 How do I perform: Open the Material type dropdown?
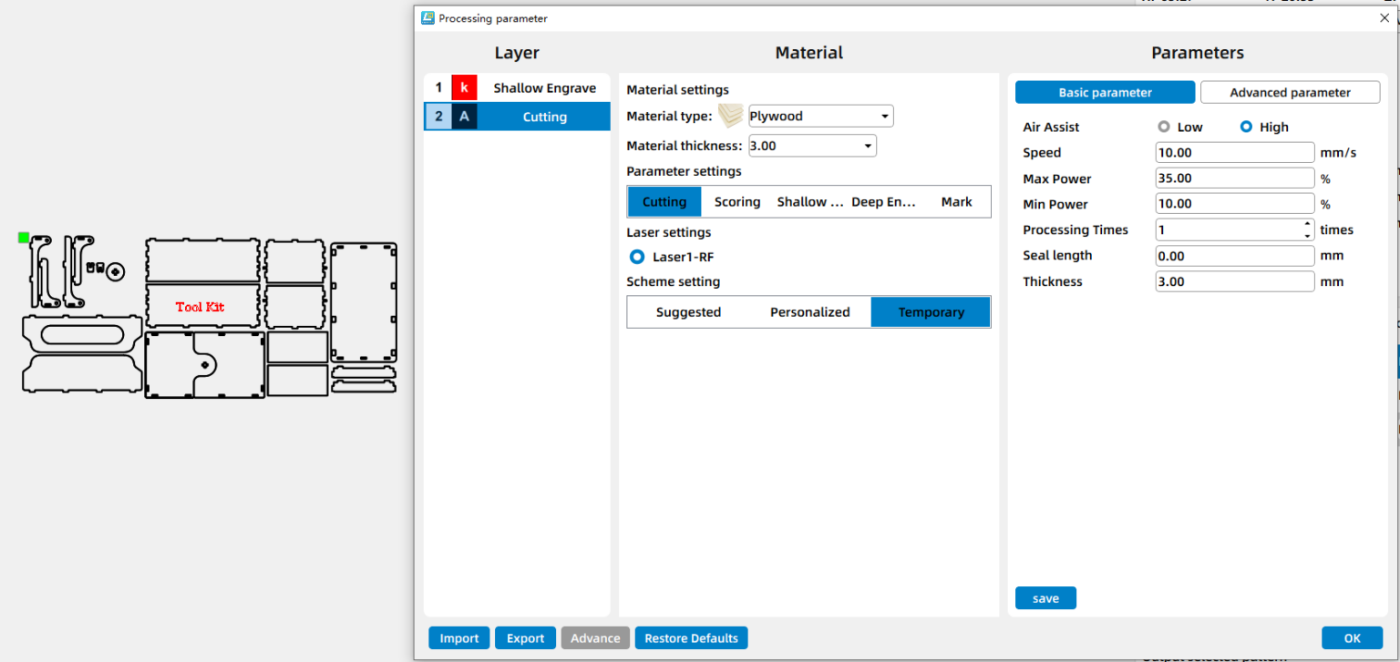pos(883,116)
